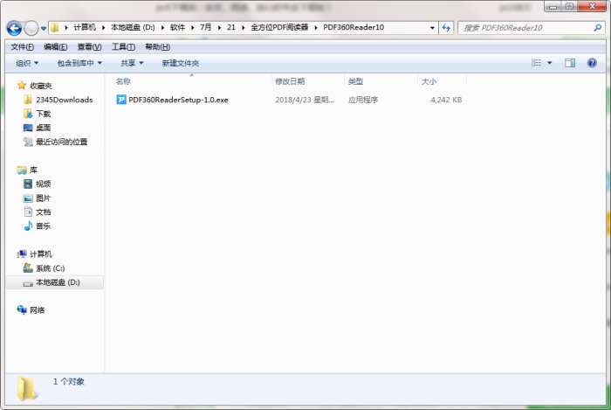Open the 文件(F) menu

[22, 47]
